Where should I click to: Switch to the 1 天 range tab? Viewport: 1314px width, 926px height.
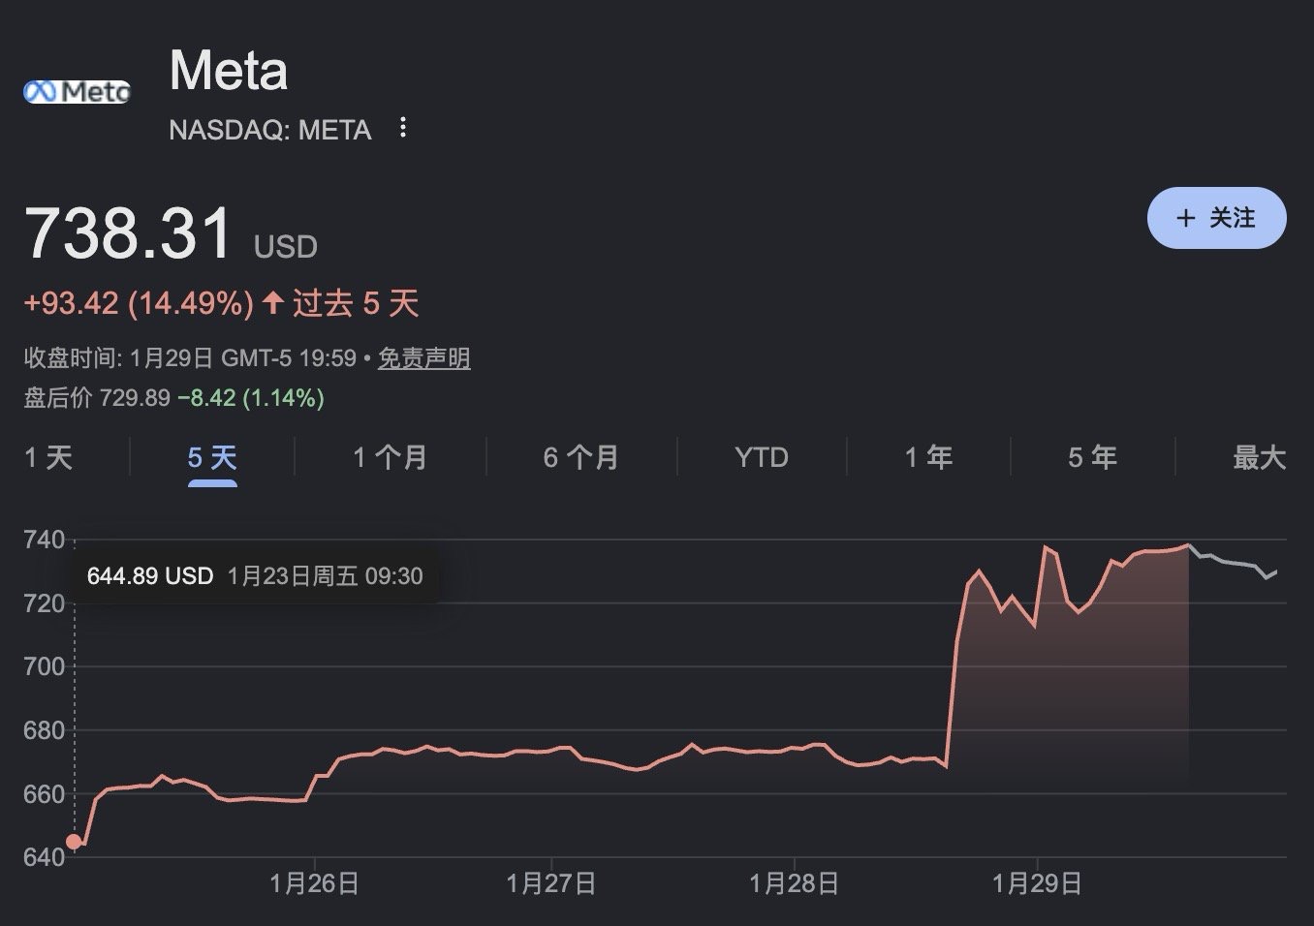[x=48, y=457]
